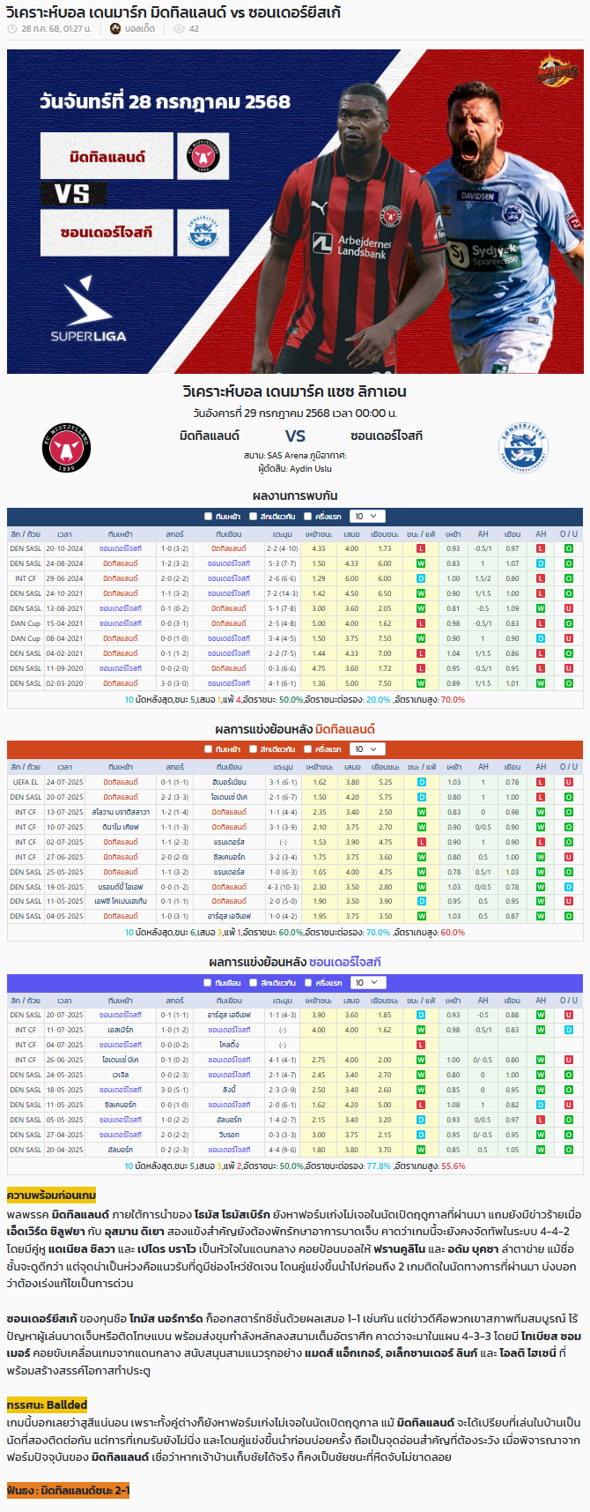Check ทีมเยือน checkbox in Sønderjyske results table

[x=208, y=982]
